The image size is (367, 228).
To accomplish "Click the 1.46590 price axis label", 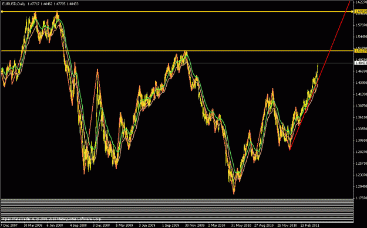I will (x=361, y=72).
